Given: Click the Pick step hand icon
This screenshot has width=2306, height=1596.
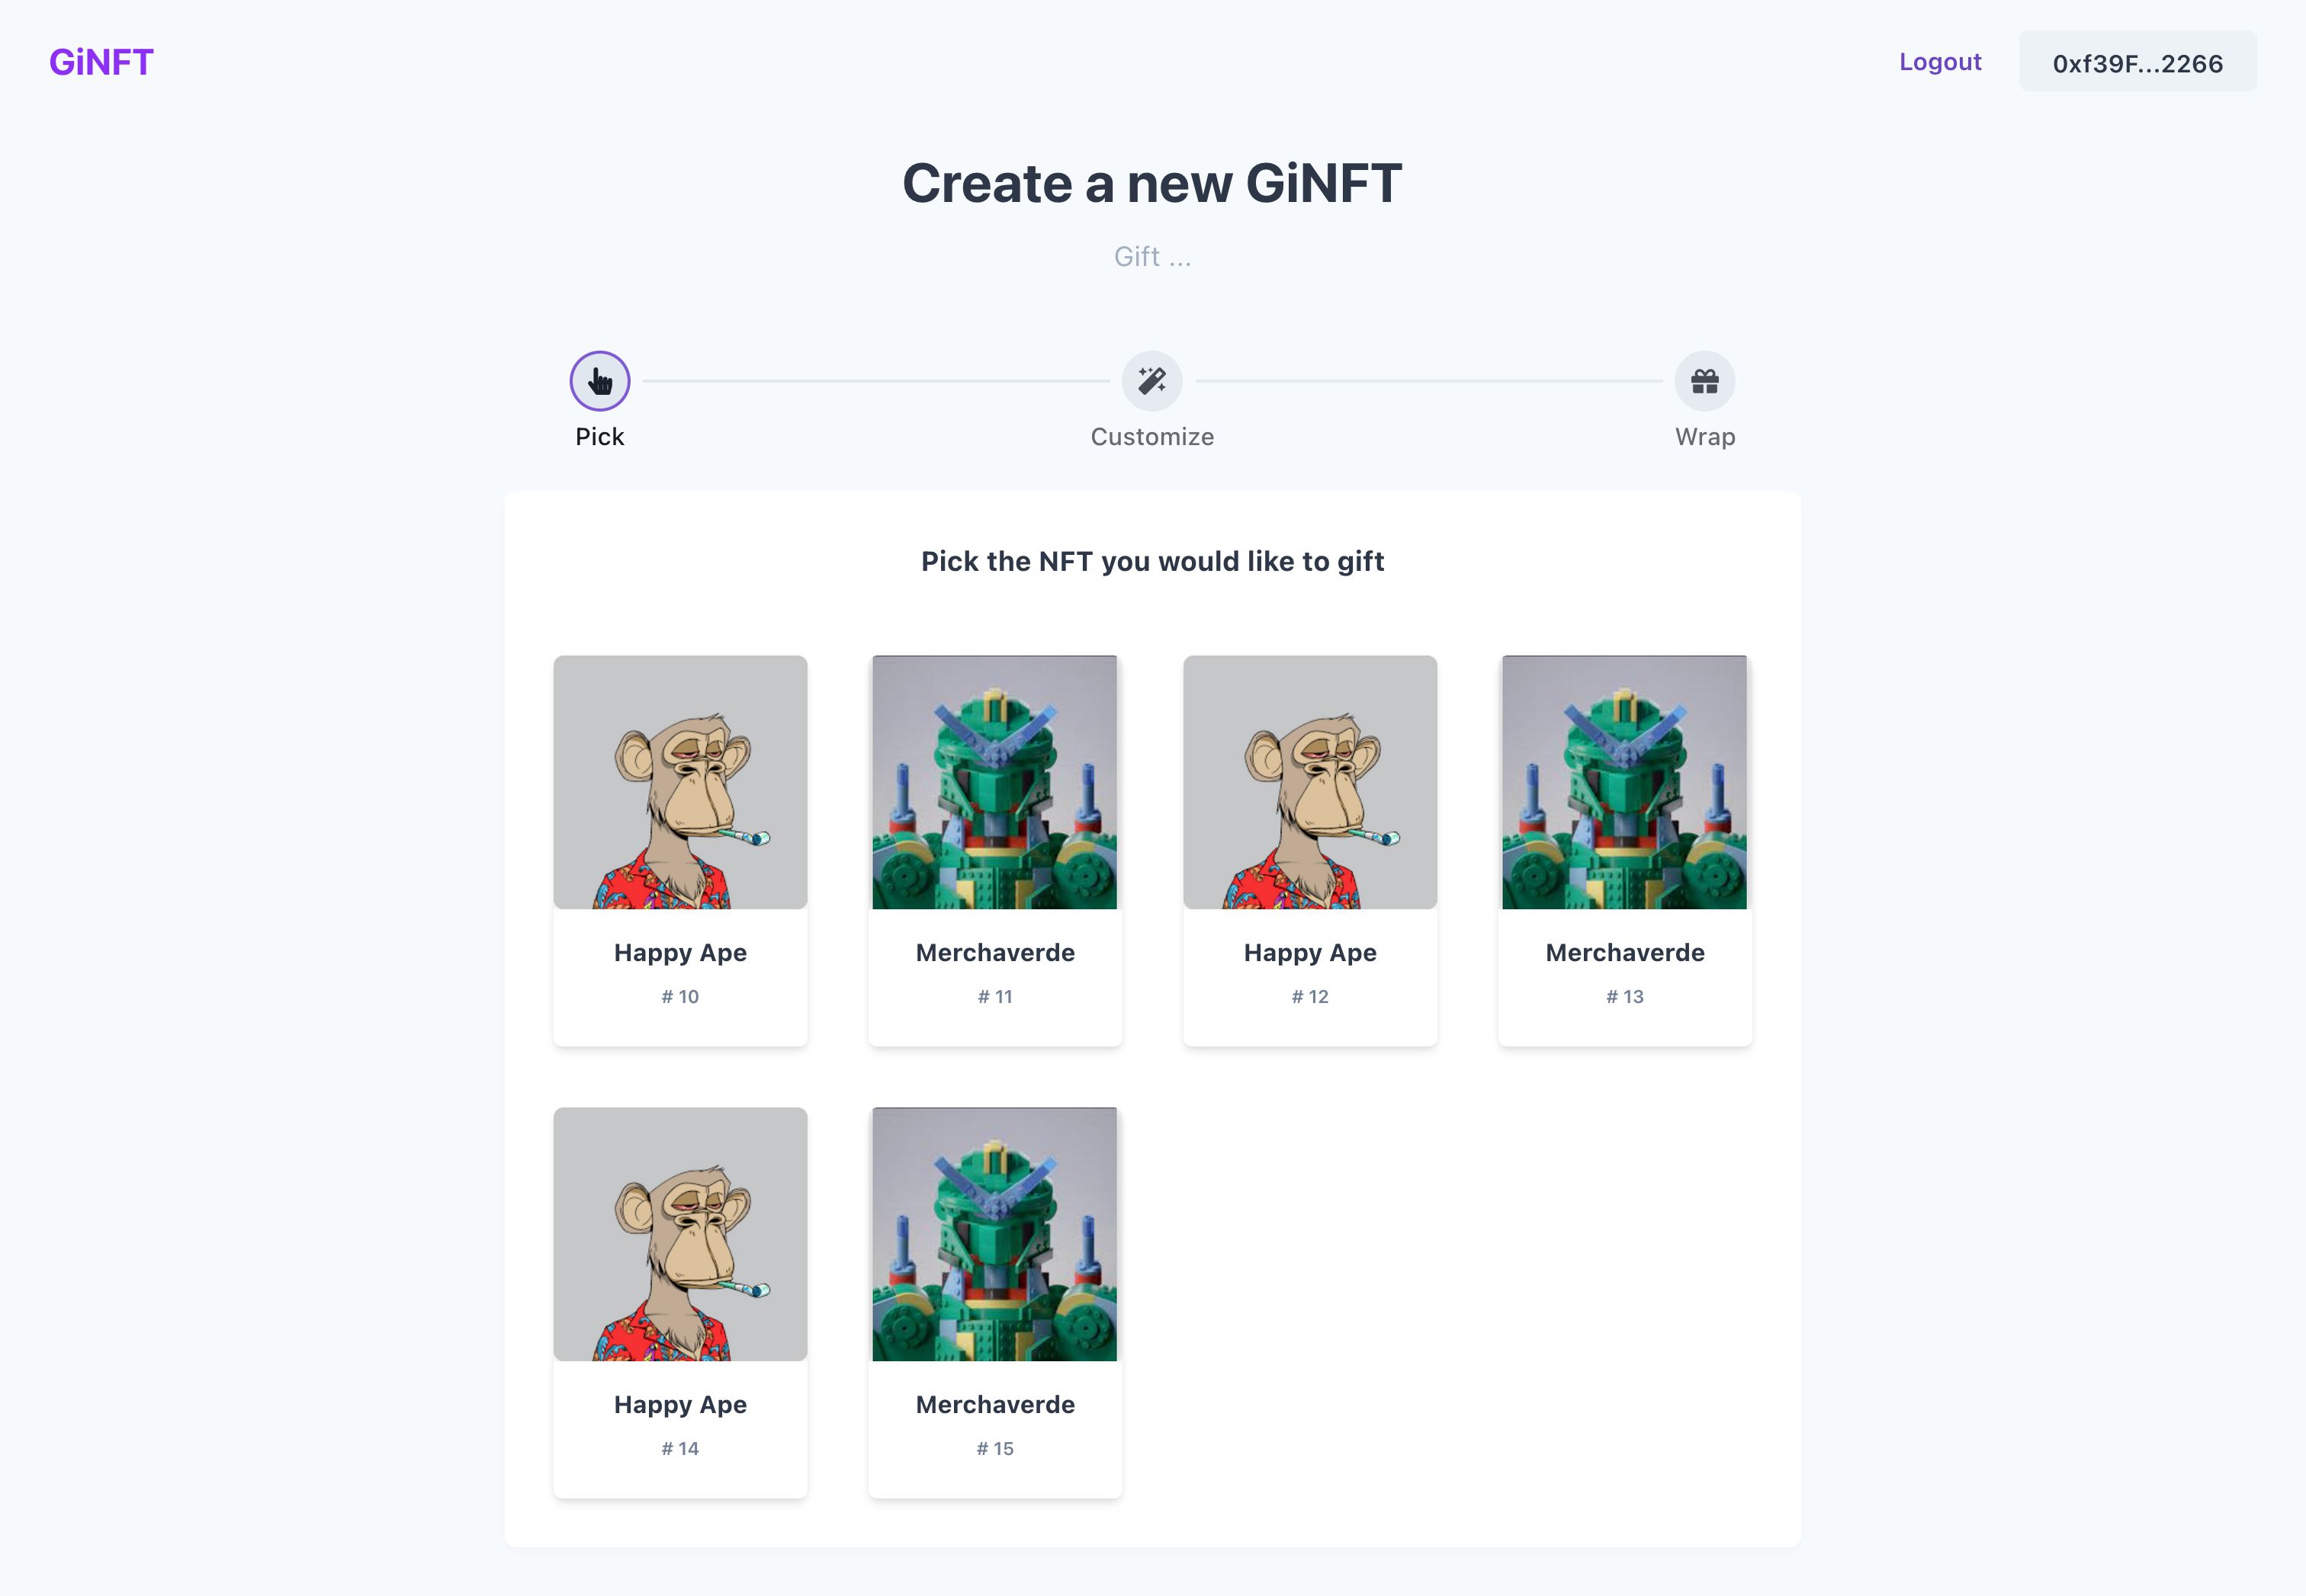Looking at the screenshot, I should pos(599,381).
